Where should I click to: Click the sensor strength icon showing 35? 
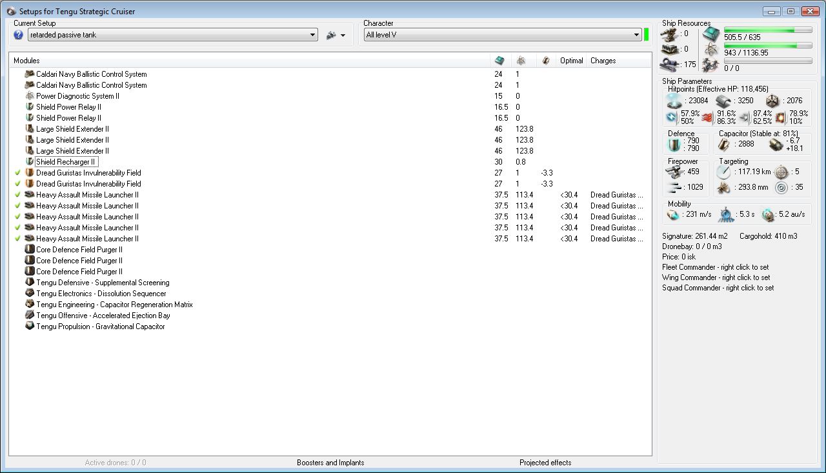pos(781,187)
